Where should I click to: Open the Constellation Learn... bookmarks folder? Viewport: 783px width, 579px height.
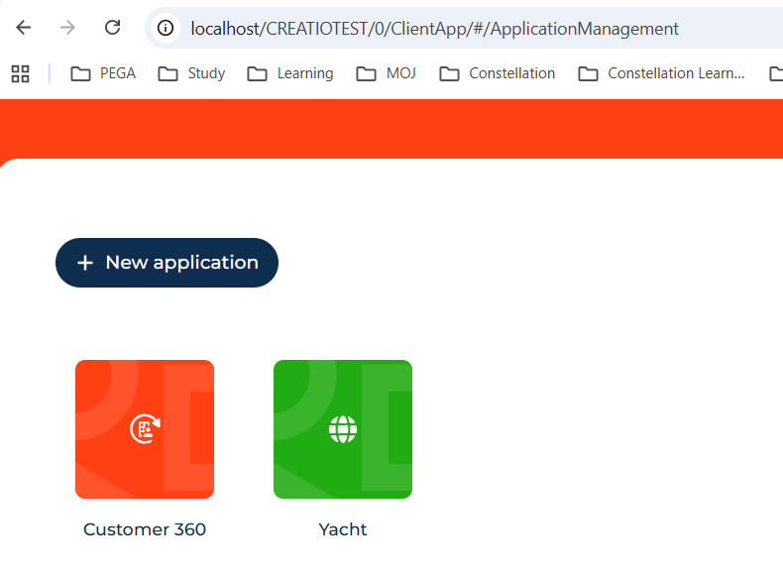(661, 73)
